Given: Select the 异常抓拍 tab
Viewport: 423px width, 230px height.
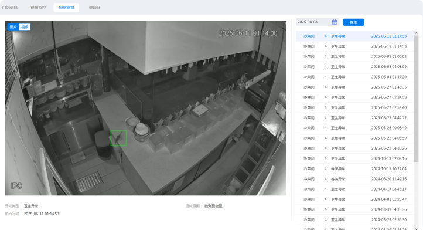Looking at the screenshot, I should pyautogui.click(x=66, y=8).
